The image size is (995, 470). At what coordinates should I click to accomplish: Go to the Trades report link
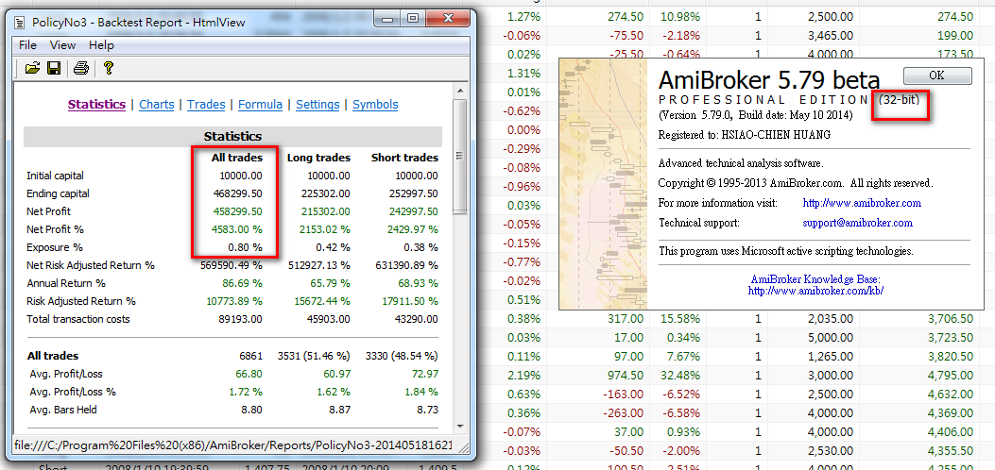pos(206,105)
